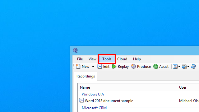This screenshot has width=199, height=112.
Task: Click the refresh arrows toolbar icon
Action: coord(193,66)
